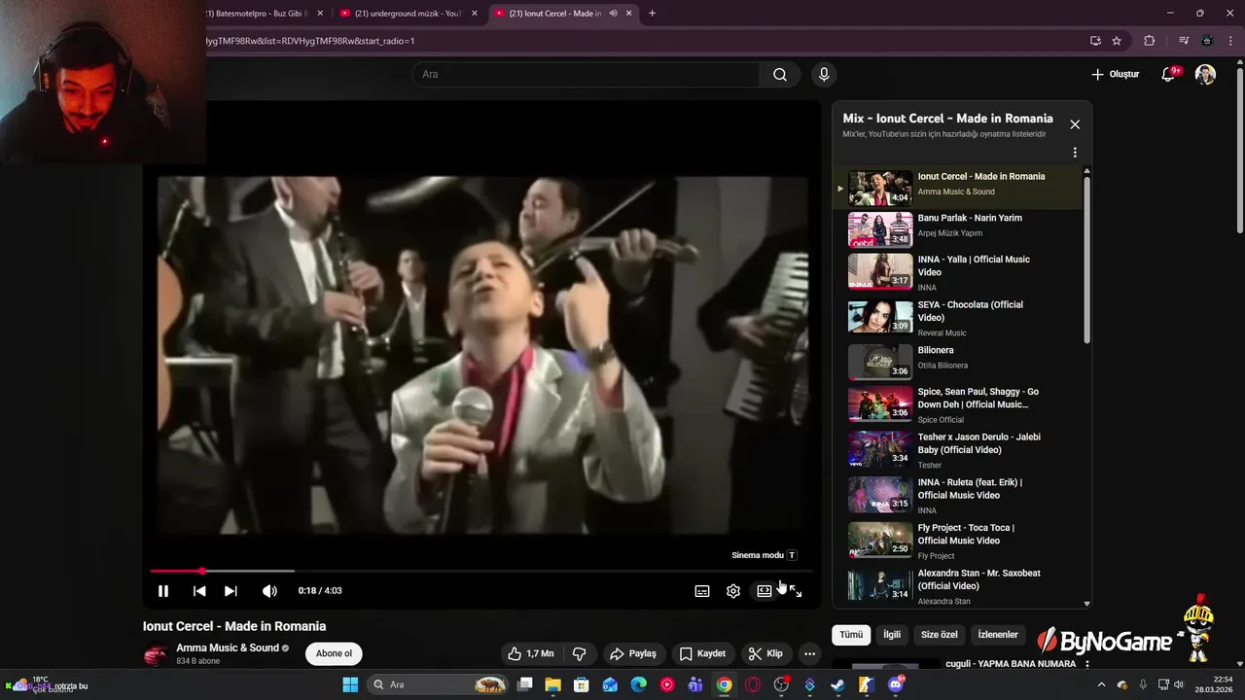Open the Amma Music & Sound channel avatar
The width and height of the screenshot is (1245, 700).
[x=155, y=655]
